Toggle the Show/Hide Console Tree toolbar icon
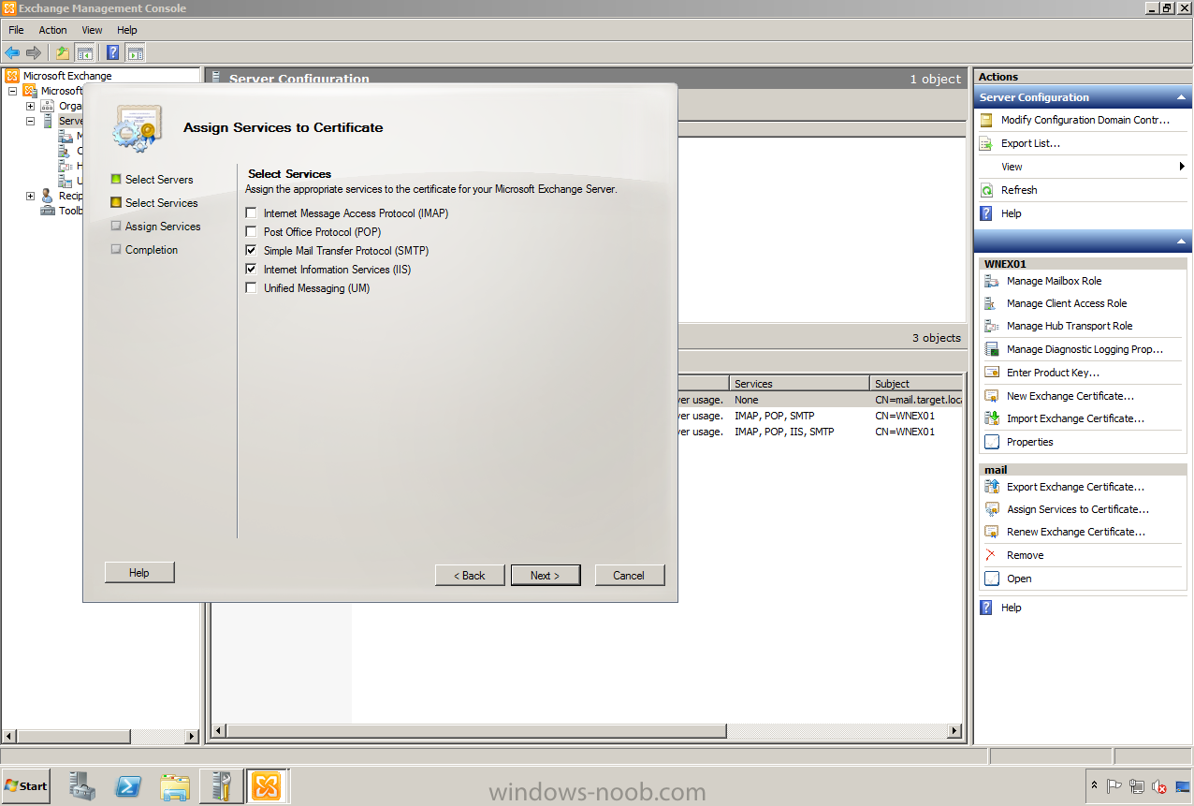 (84, 52)
